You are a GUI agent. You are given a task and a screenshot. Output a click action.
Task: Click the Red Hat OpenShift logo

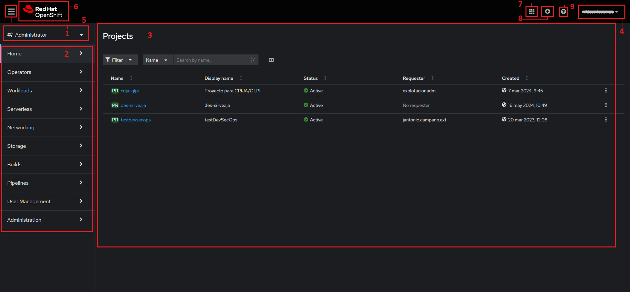[x=43, y=12]
